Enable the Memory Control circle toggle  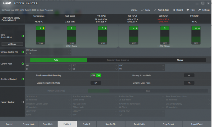pos(23,102)
